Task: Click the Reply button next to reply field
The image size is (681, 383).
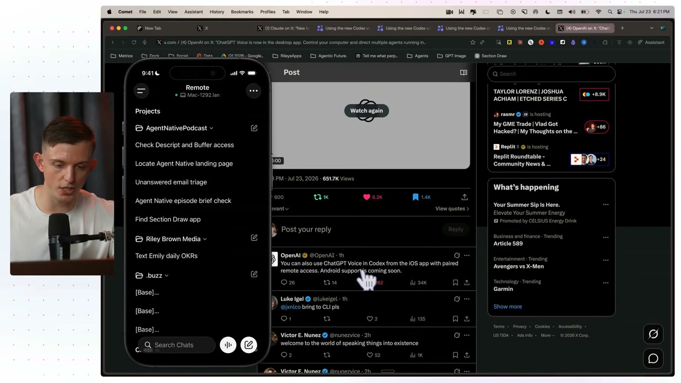Action: click(x=456, y=229)
